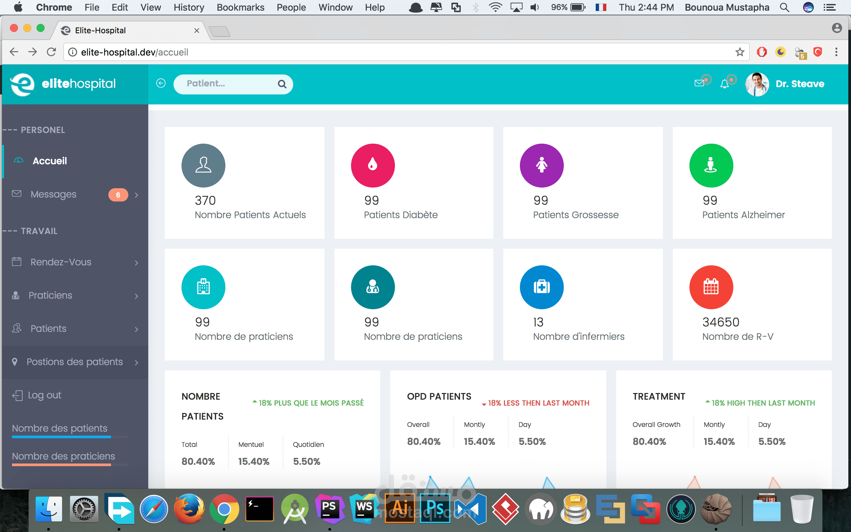Click the green Alzheimer patients icon

pos(711,165)
